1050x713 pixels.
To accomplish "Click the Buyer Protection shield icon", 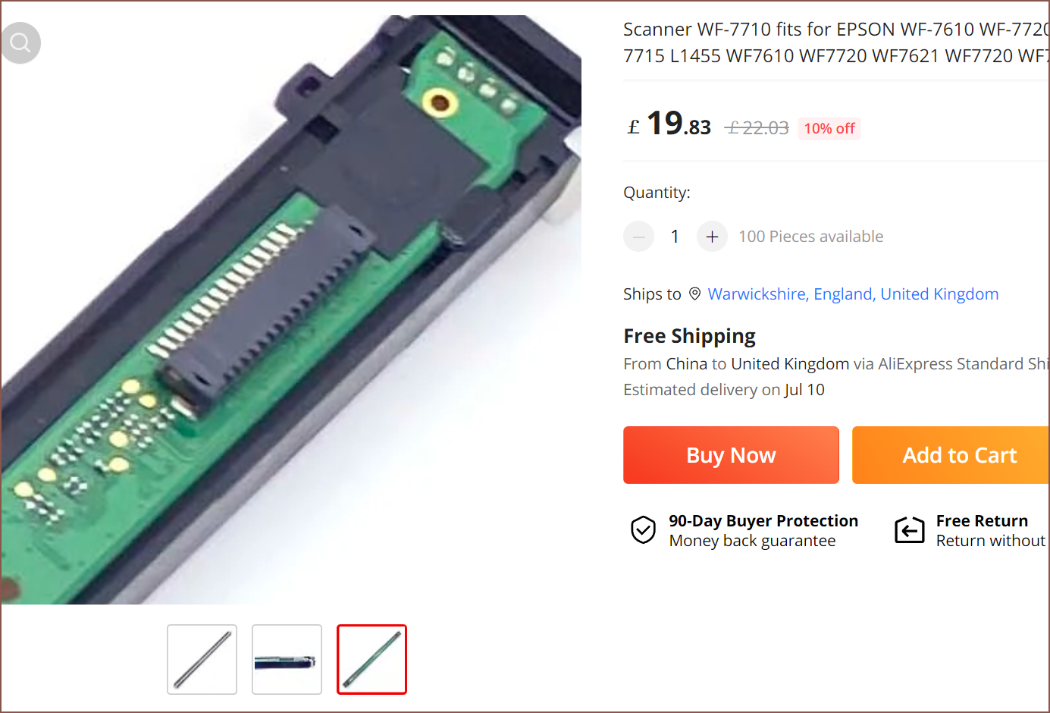I will 643,530.
